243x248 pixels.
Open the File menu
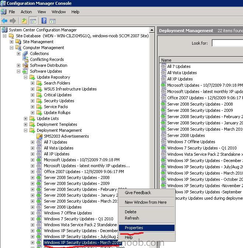[x=12, y=12]
